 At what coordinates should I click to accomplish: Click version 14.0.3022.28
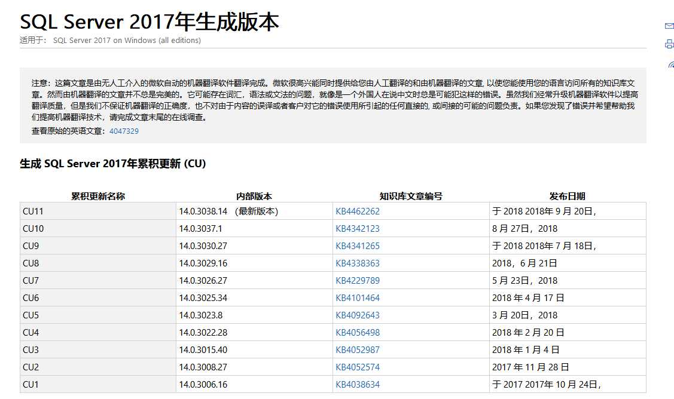pos(203,333)
